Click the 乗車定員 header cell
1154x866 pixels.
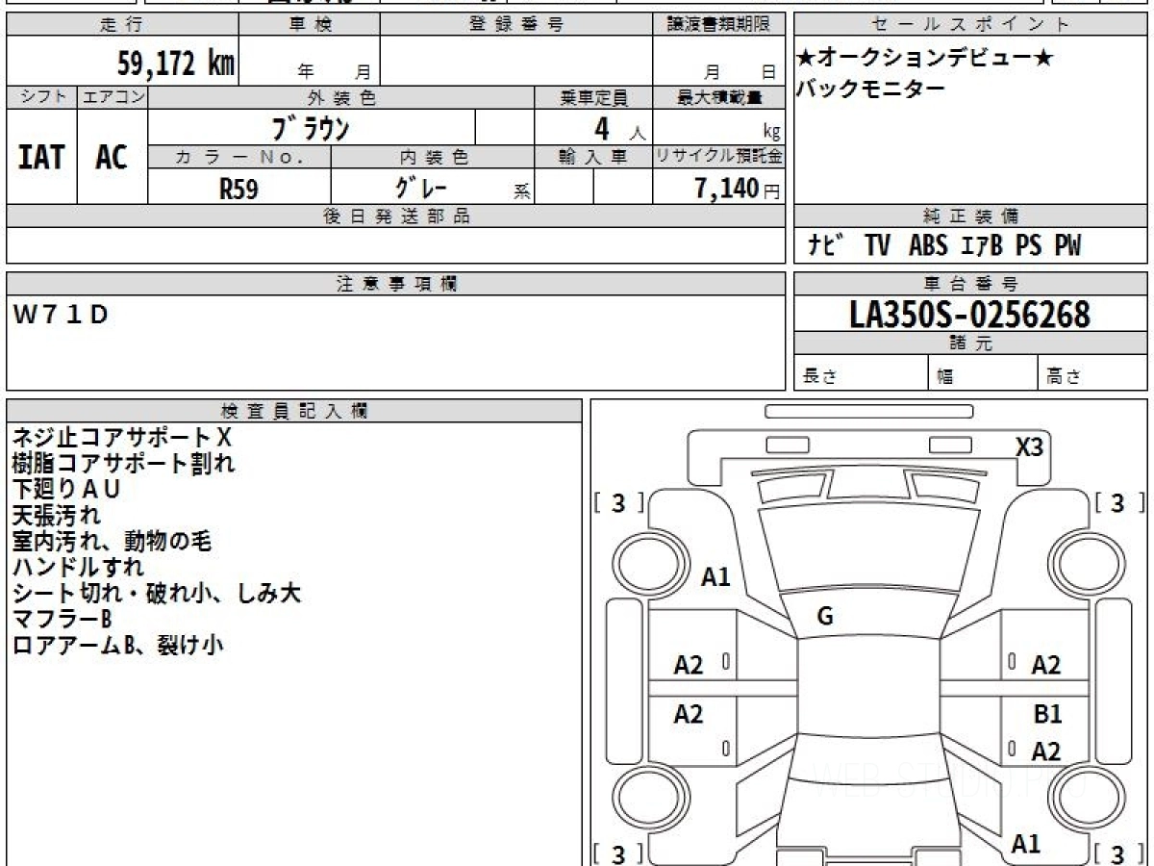click(593, 97)
